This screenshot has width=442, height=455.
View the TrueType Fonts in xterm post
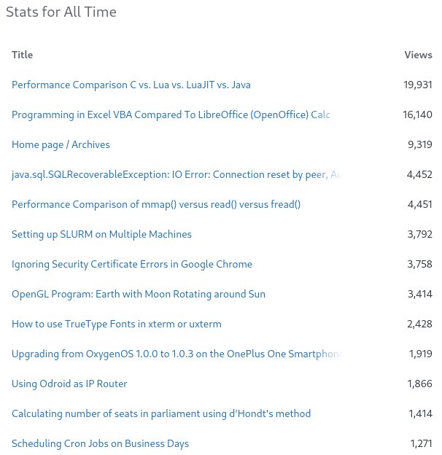pos(117,324)
